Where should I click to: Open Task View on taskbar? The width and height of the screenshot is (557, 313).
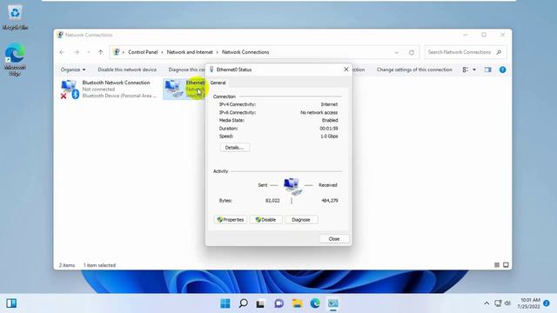[x=261, y=303]
